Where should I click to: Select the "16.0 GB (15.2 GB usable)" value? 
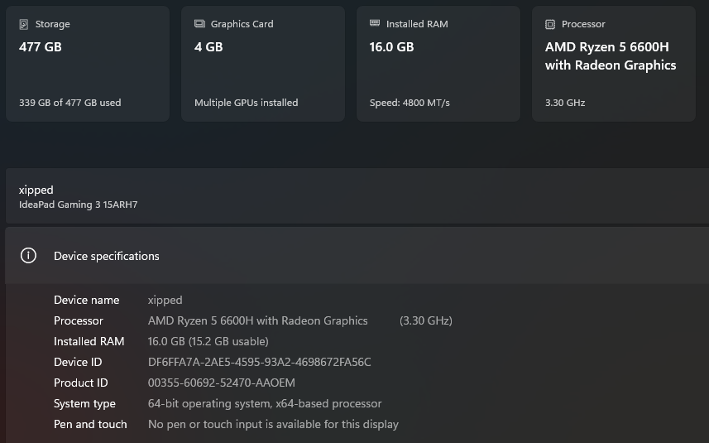click(208, 341)
